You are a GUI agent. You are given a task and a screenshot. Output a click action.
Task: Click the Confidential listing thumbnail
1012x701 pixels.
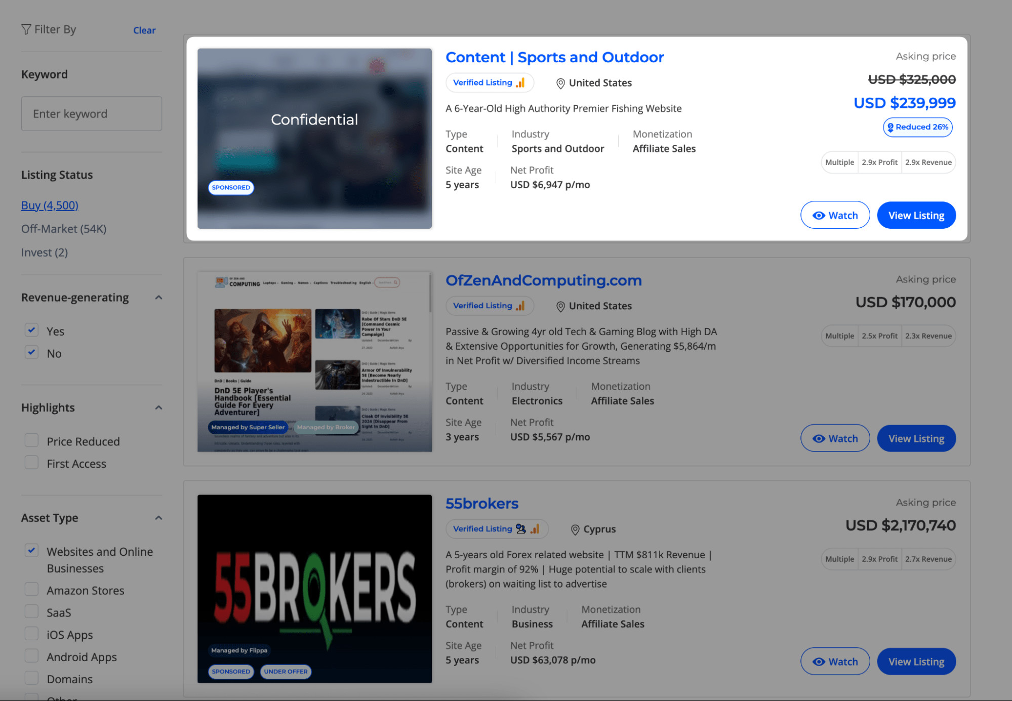[314, 138]
